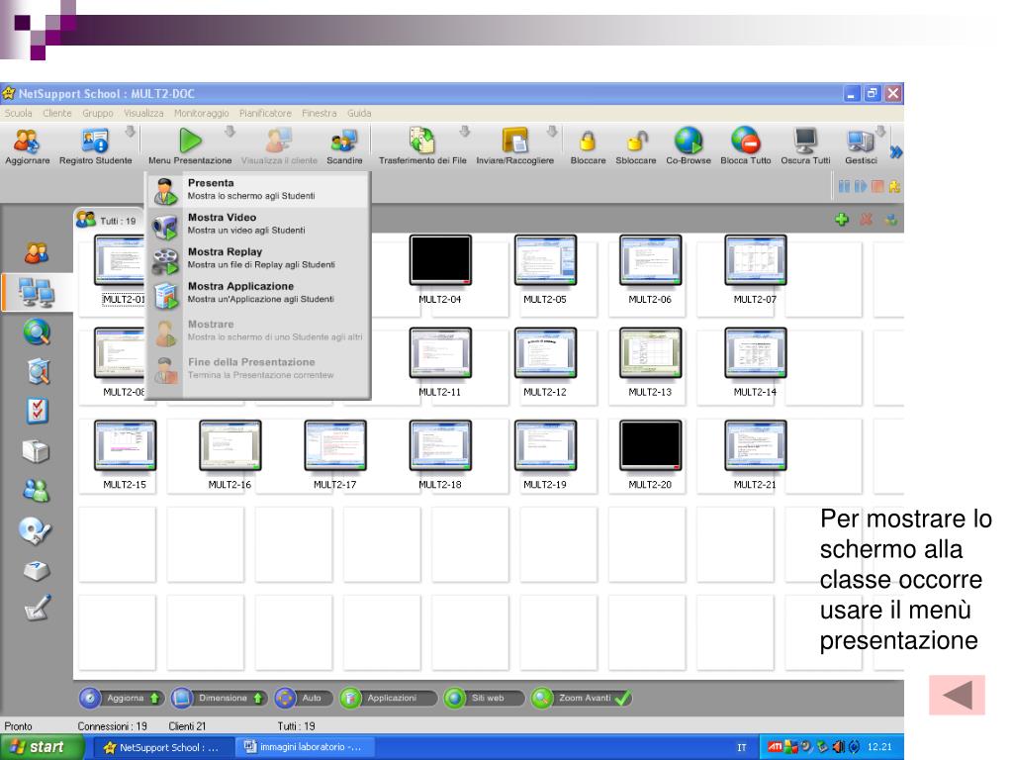
Task: Click the Blocca Tutto icon
Action: [745, 141]
